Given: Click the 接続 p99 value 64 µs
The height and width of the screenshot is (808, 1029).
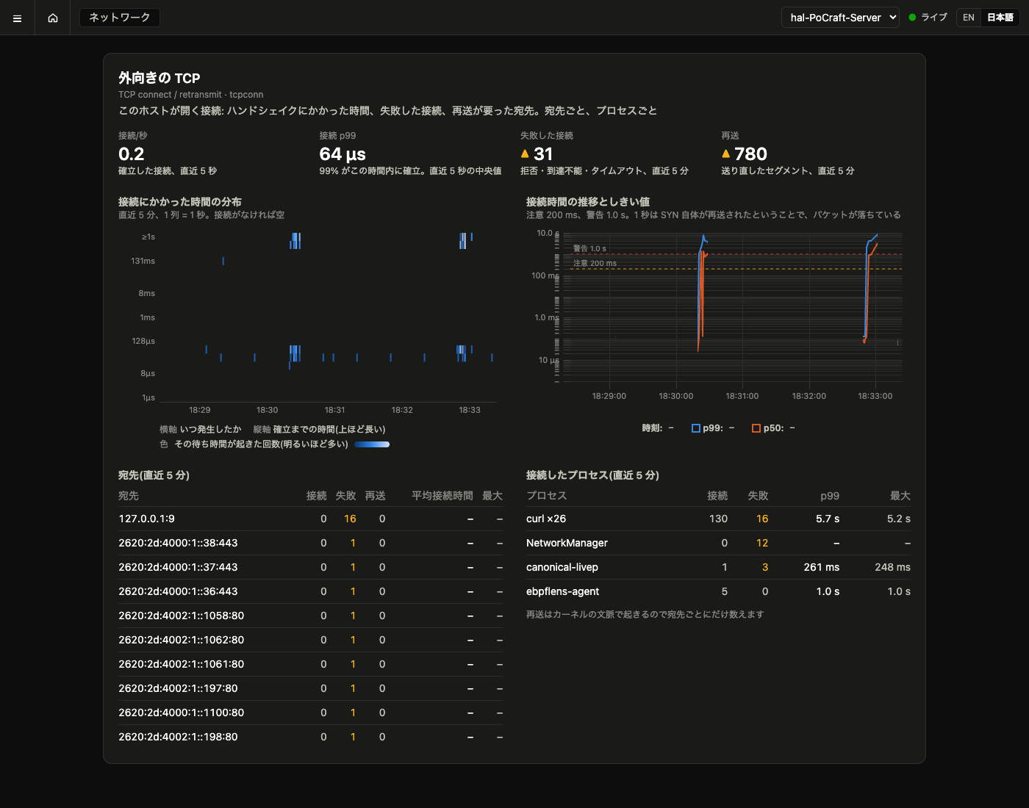Looking at the screenshot, I should pyautogui.click(x=343, y=154).
